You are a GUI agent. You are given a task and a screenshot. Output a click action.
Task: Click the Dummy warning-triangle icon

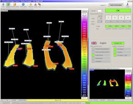(35, 5)
